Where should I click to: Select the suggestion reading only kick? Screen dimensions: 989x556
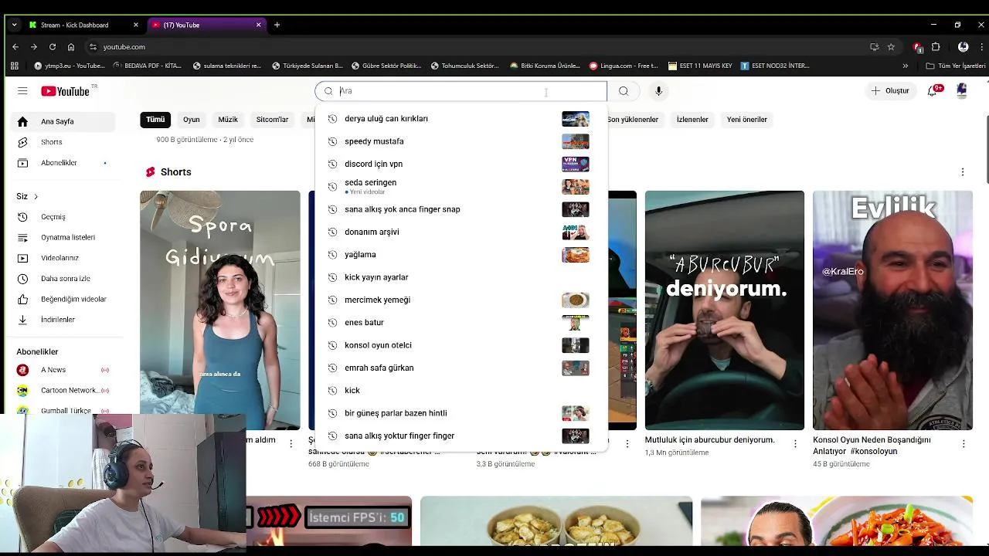point(461,390)
